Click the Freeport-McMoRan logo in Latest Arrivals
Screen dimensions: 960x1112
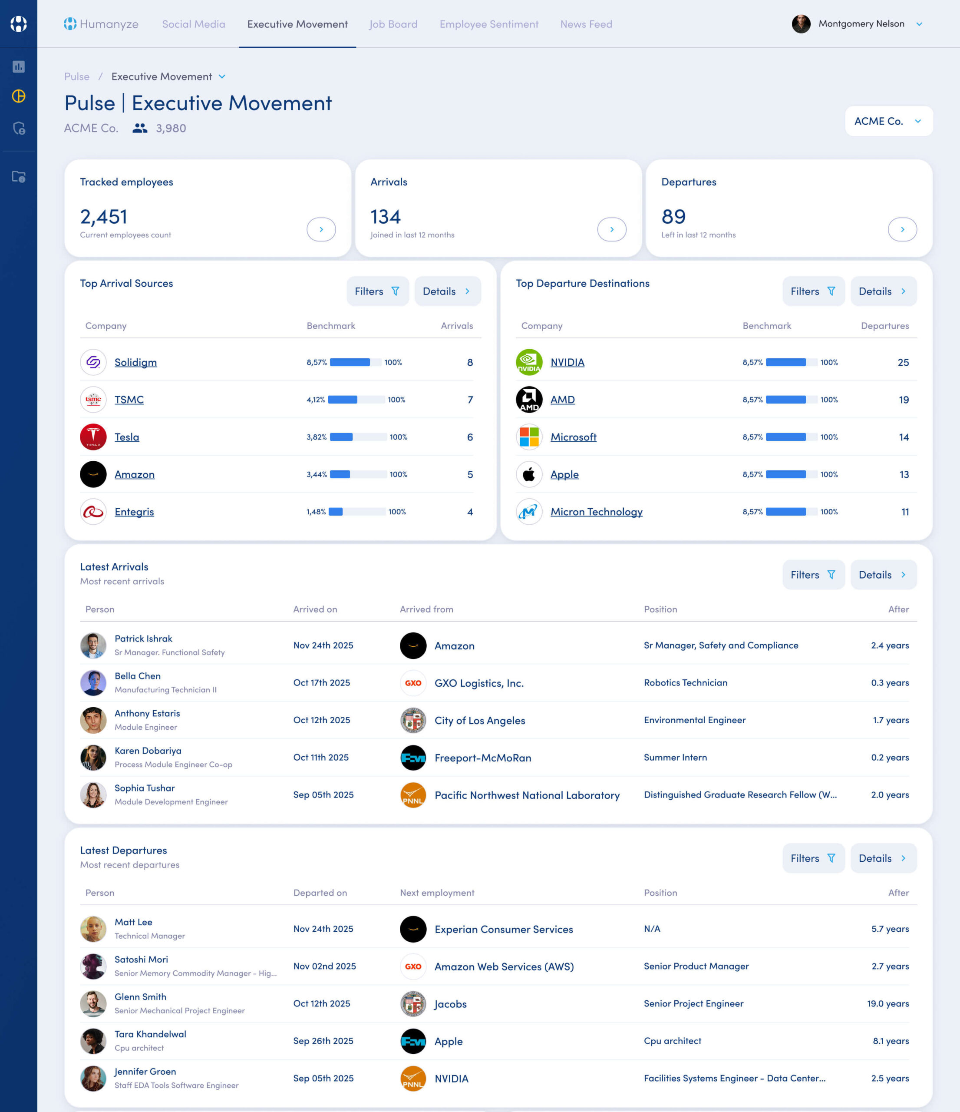pos(413,758)
